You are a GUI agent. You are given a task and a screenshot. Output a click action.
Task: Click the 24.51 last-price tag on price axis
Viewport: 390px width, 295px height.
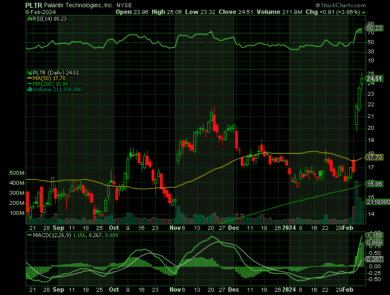pos(374,79)
